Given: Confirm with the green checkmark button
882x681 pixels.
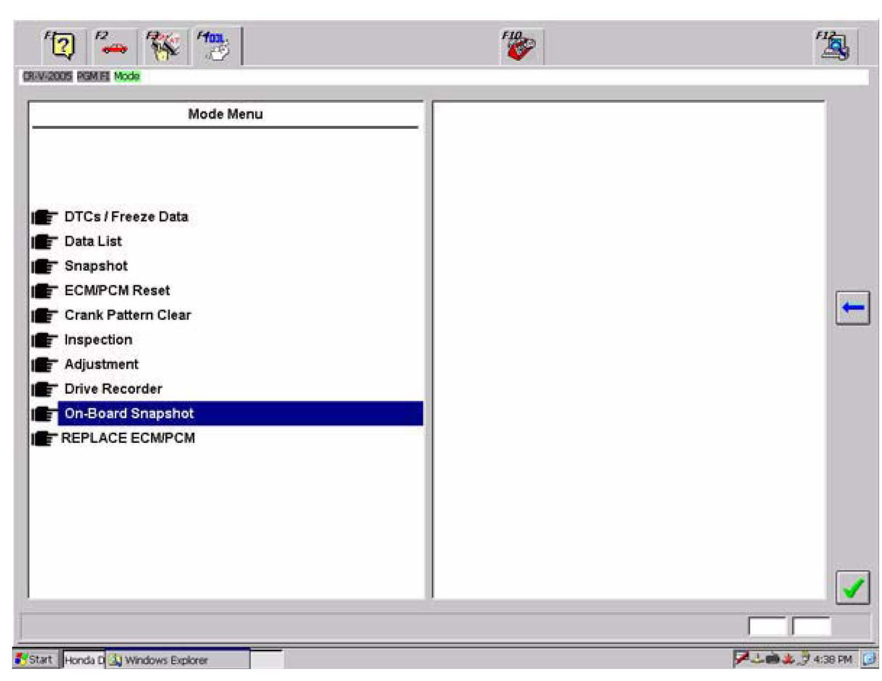Looking at the screenshot, I should pyautogui.click(x=852, y=587).
